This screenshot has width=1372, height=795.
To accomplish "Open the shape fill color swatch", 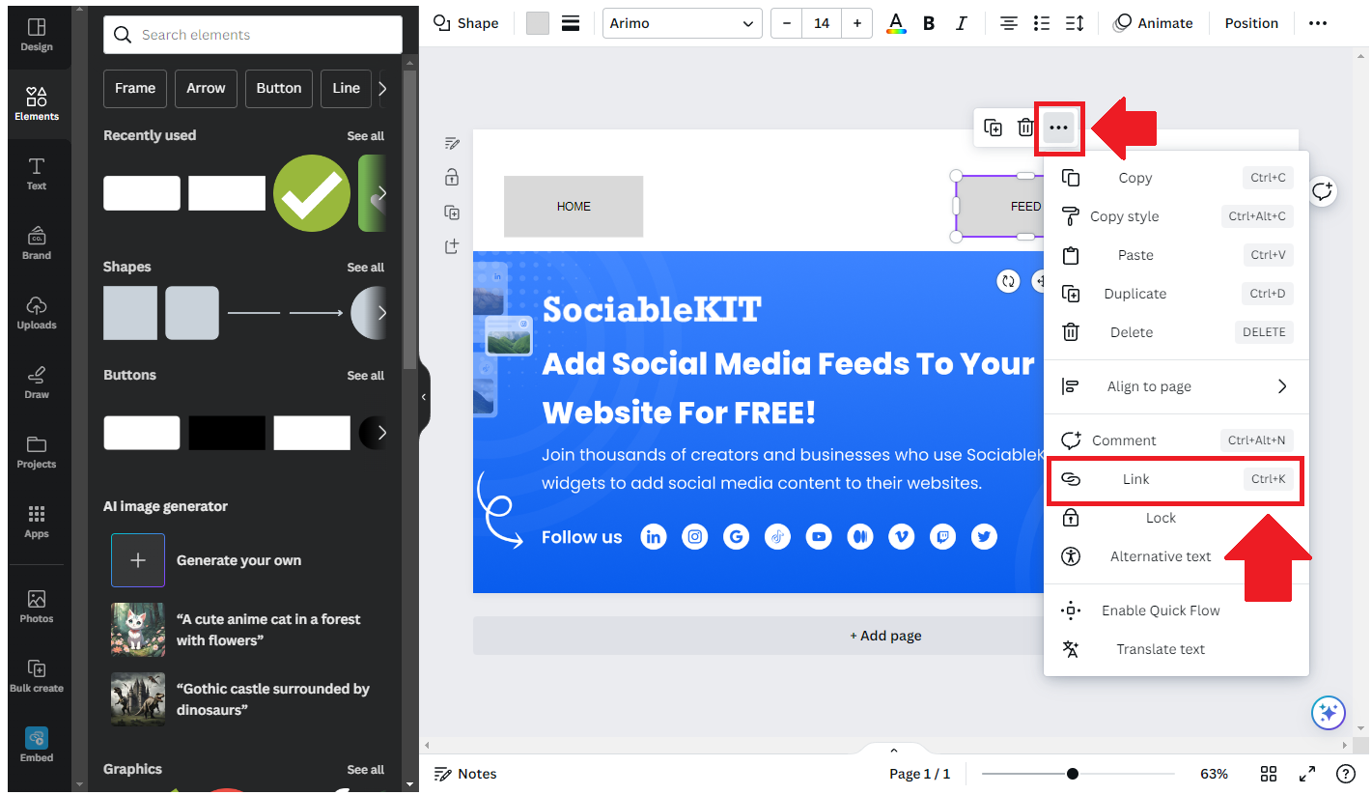I will click(538, 23).
